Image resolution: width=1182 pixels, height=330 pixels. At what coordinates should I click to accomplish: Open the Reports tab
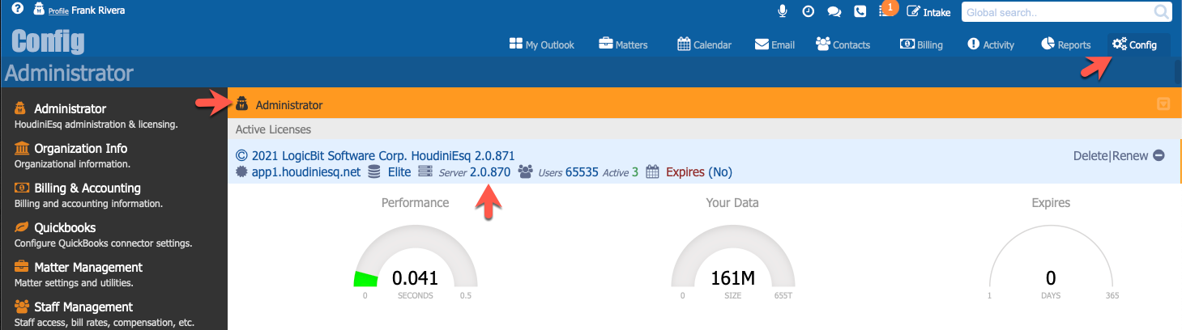(1065, 44)
